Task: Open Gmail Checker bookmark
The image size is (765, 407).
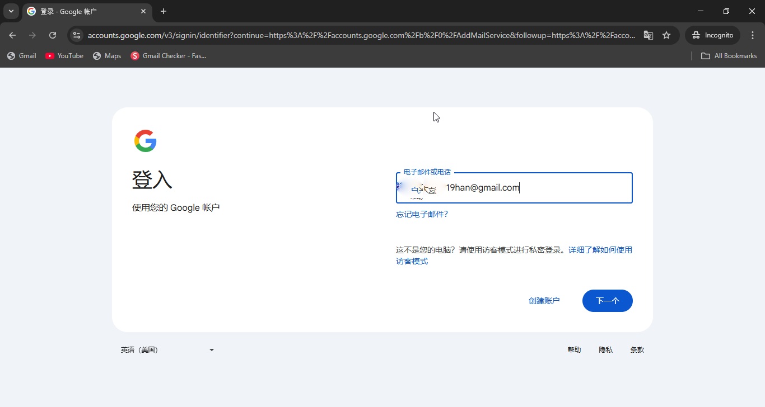Action: (169, 56)
